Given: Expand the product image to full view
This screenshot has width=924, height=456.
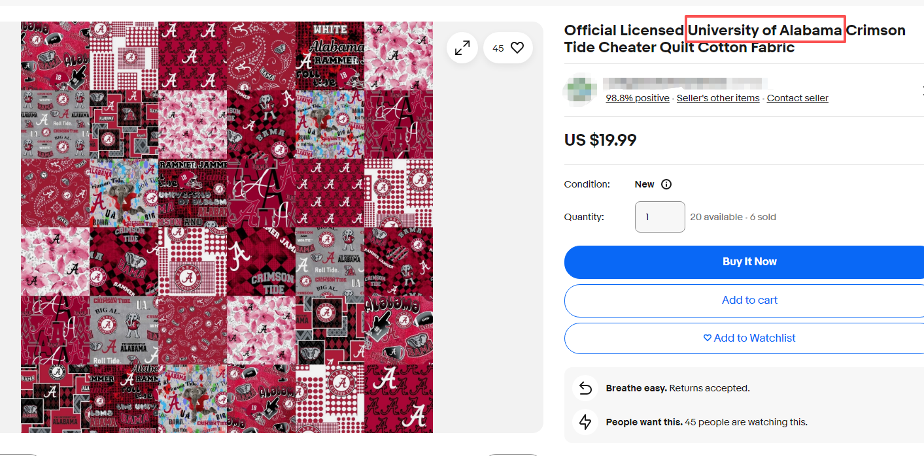Looking at the screenshot, I should [462, 48].
